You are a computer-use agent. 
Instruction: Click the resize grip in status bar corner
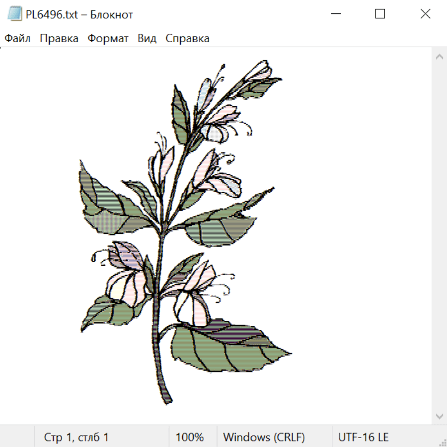point(443,443)
